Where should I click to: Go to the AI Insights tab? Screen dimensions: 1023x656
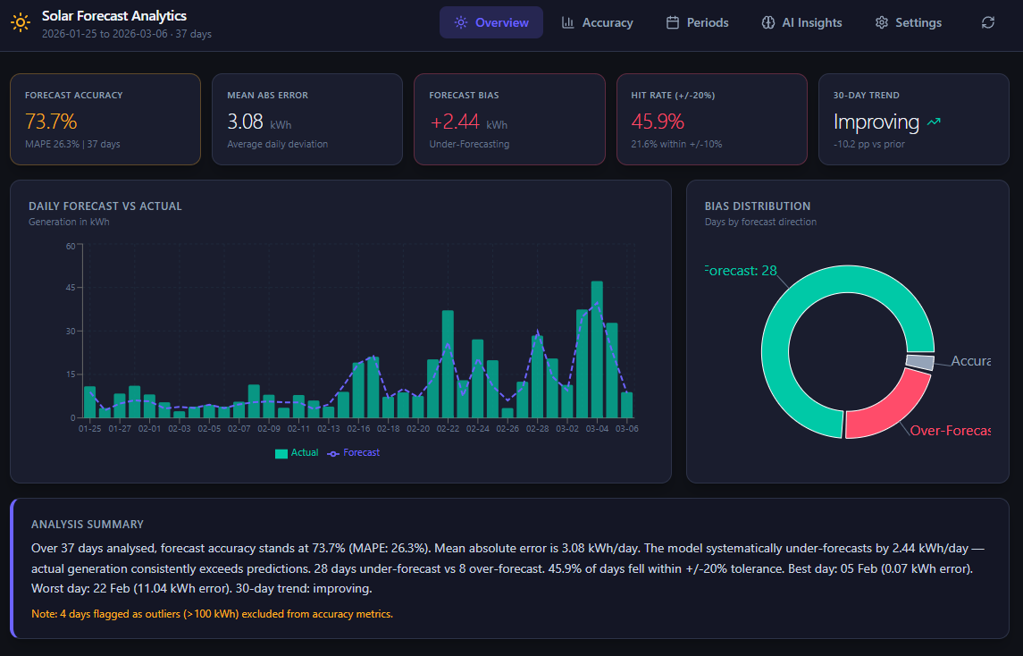[x=801, y=22]
